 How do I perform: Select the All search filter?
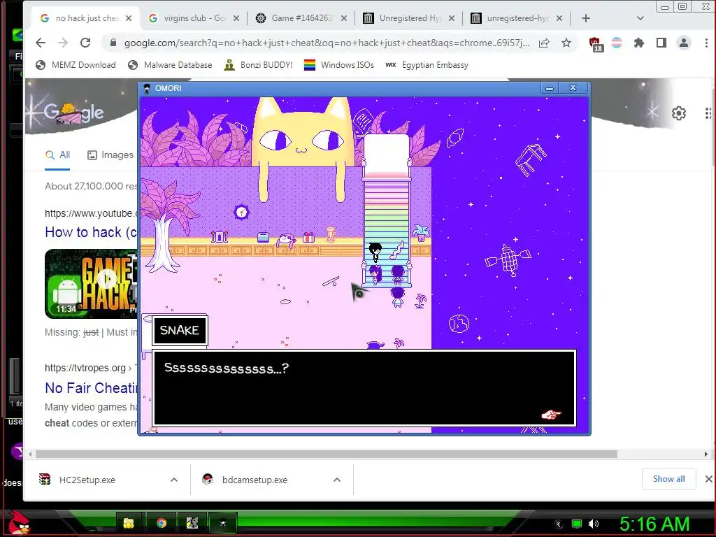57,155
